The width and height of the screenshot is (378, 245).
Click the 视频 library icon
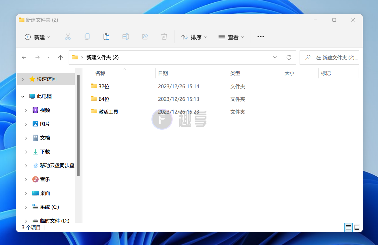tap(35, 110)
